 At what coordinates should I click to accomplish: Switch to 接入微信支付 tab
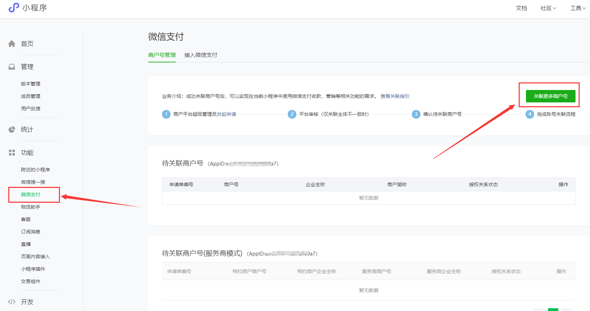click(x=201, y=55)
